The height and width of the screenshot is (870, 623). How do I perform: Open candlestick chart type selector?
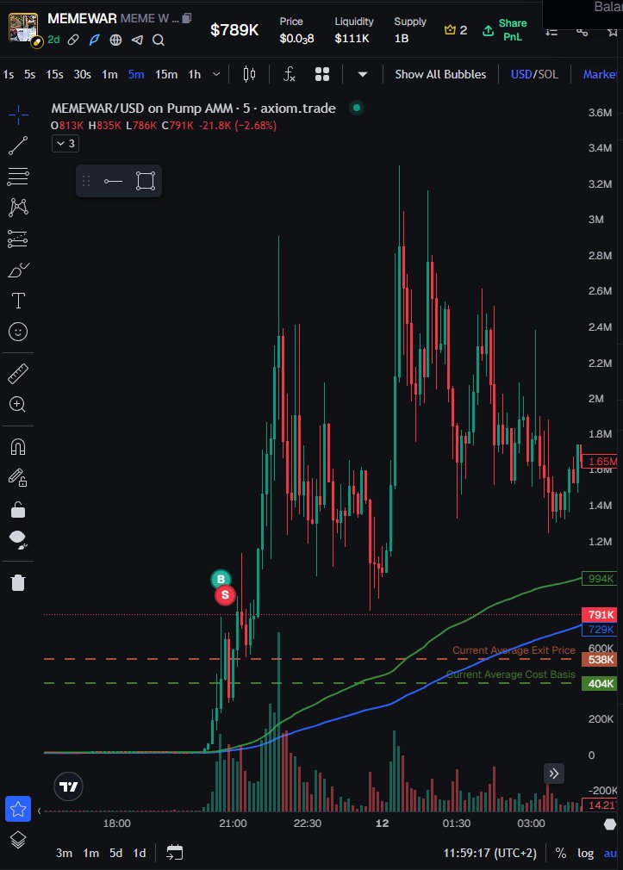click(x=249, y=74)
